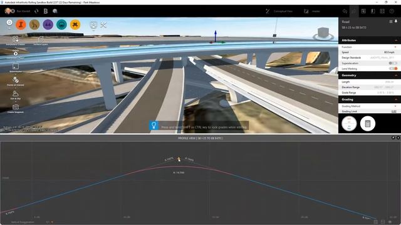Click the round calculator button

pos(368,124)
